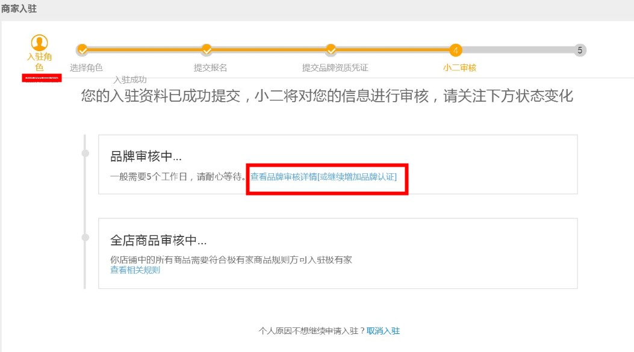This screenshot has height=352, width=634.
Task: Click the 小二审核 step label
Action: pyautogui.click(x=460, y=68)
